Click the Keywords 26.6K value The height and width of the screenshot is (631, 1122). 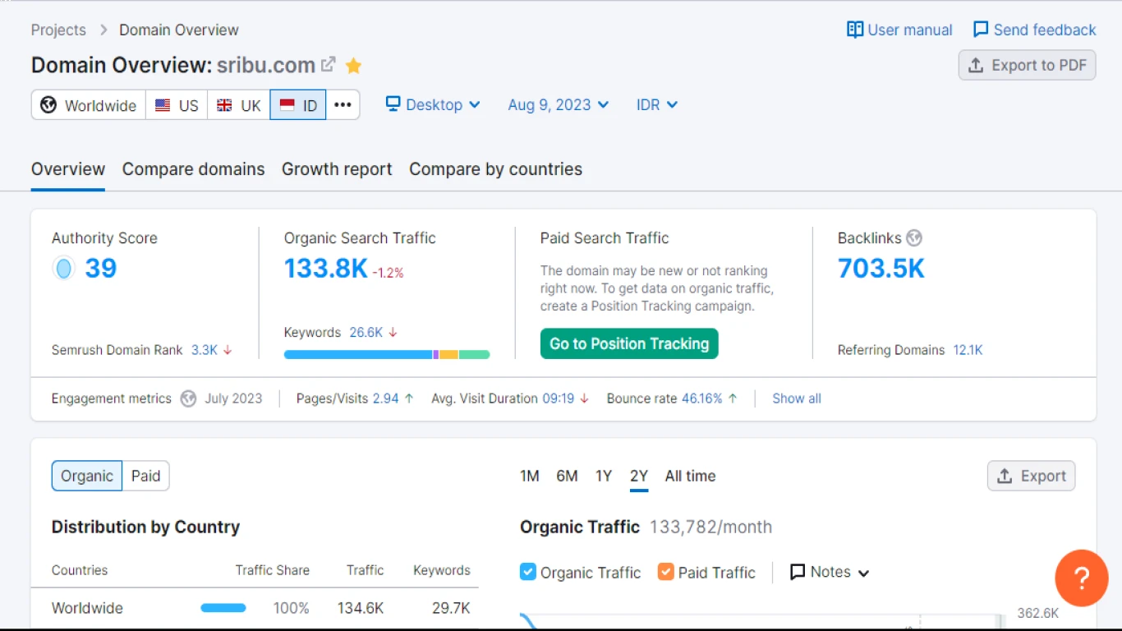pos(366,333)
